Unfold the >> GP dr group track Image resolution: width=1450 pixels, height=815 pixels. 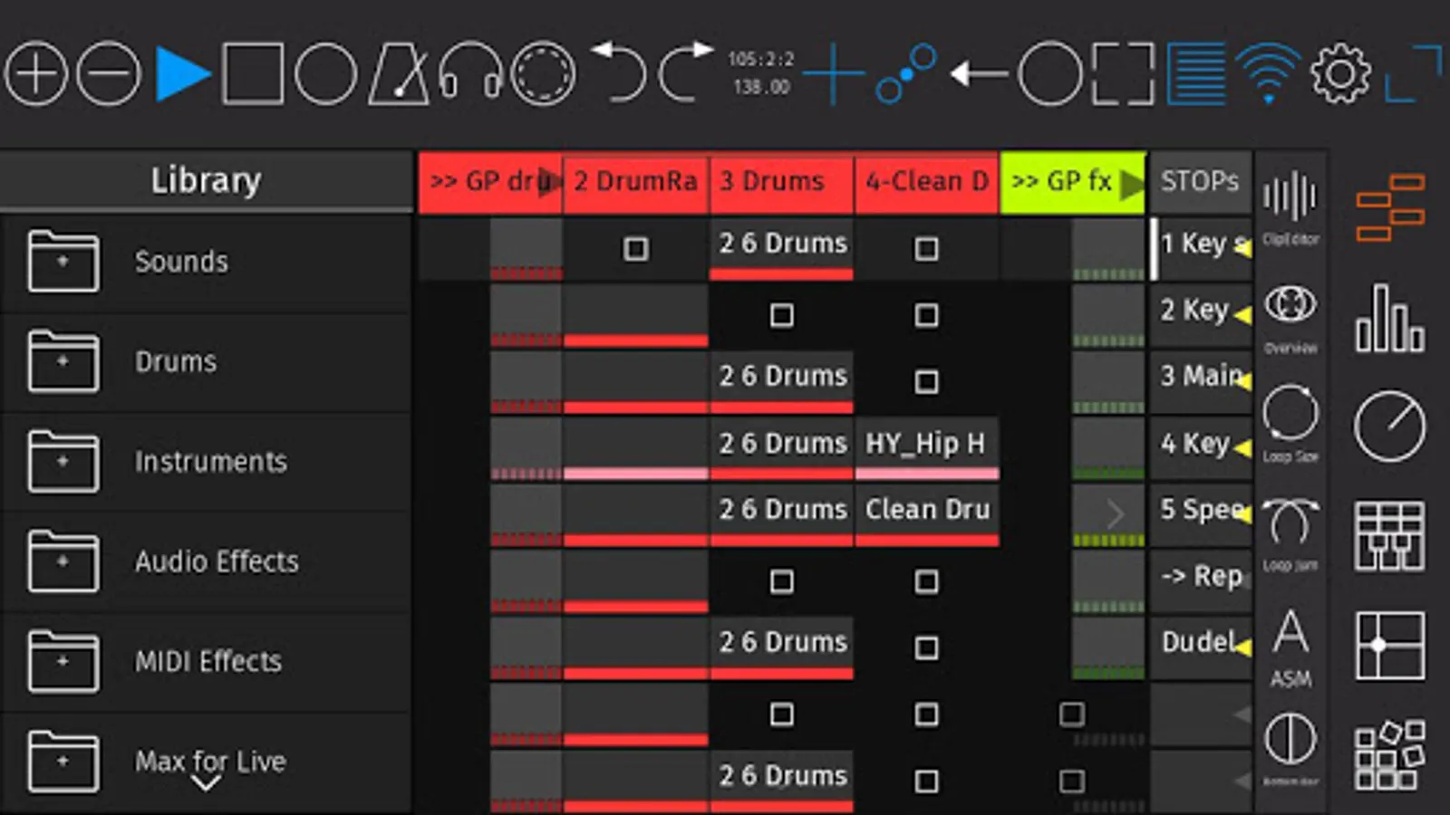pos(549,182)
